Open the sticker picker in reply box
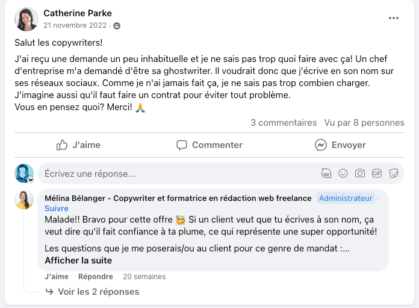The width and height of the screenshot is (419, 308). coord(394,173)
